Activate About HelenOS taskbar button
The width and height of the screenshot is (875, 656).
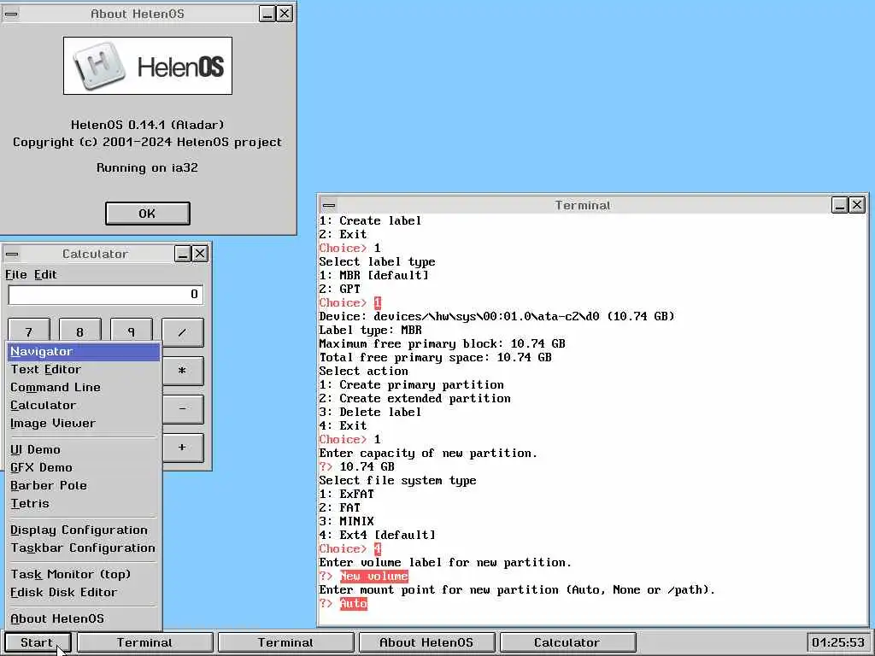(x=426, y=642)
